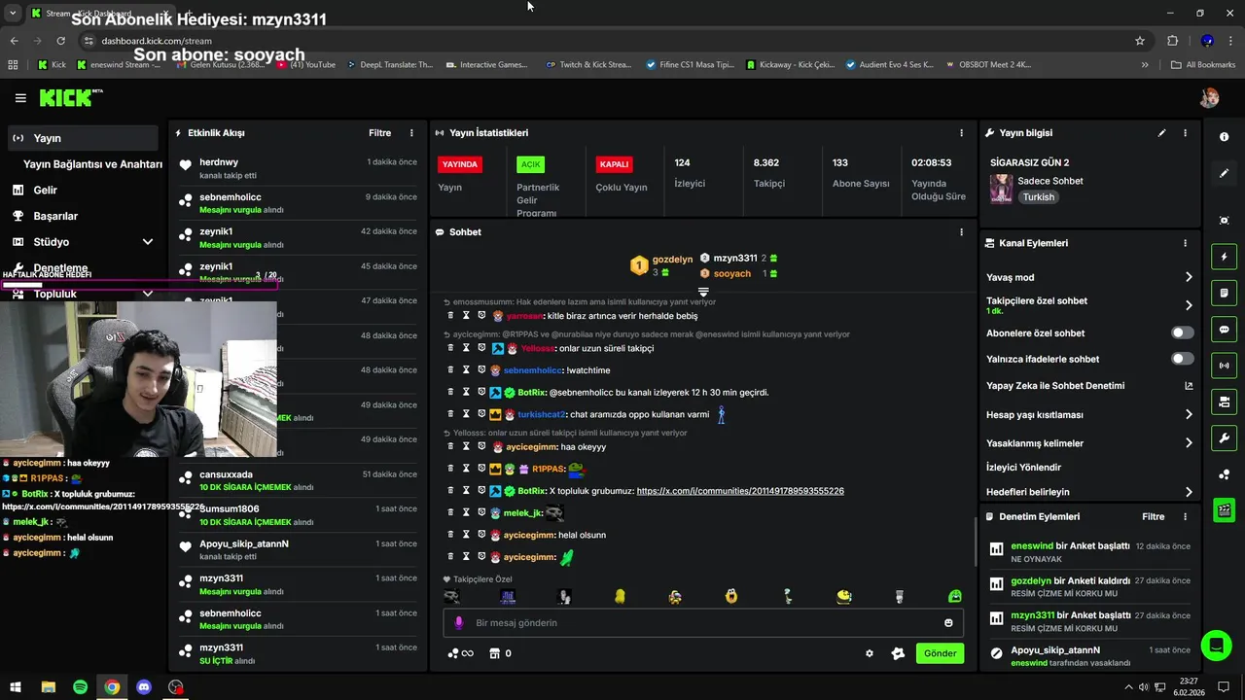Select Yayın in the left sidebar
1245x700 pixels.
coord(83,138)
